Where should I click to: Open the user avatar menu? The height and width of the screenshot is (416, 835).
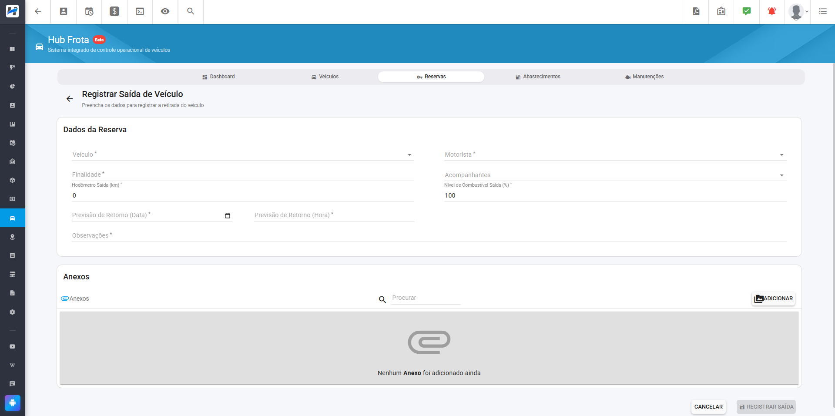(x=798, y=12)
